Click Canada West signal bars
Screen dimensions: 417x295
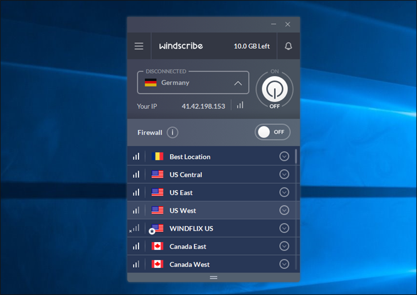click(x=136, y=264)
